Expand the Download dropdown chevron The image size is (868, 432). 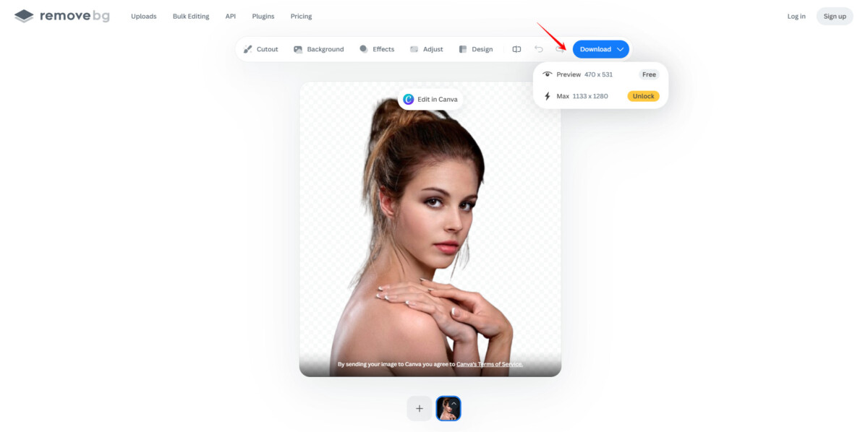620,49
